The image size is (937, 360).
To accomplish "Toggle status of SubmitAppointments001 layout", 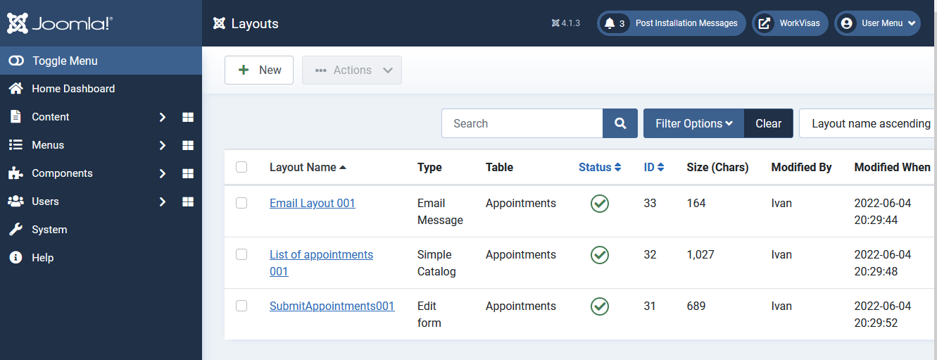I will tap(600, 306).
